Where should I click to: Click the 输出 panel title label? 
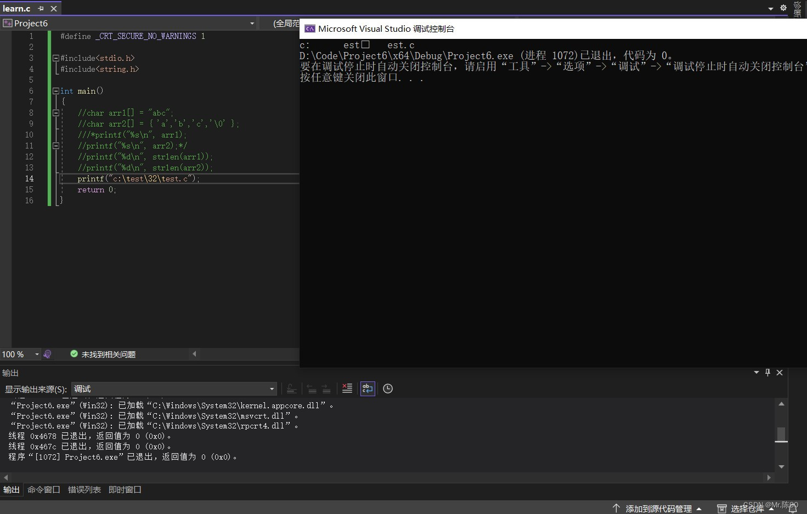[x=10, y=373]
